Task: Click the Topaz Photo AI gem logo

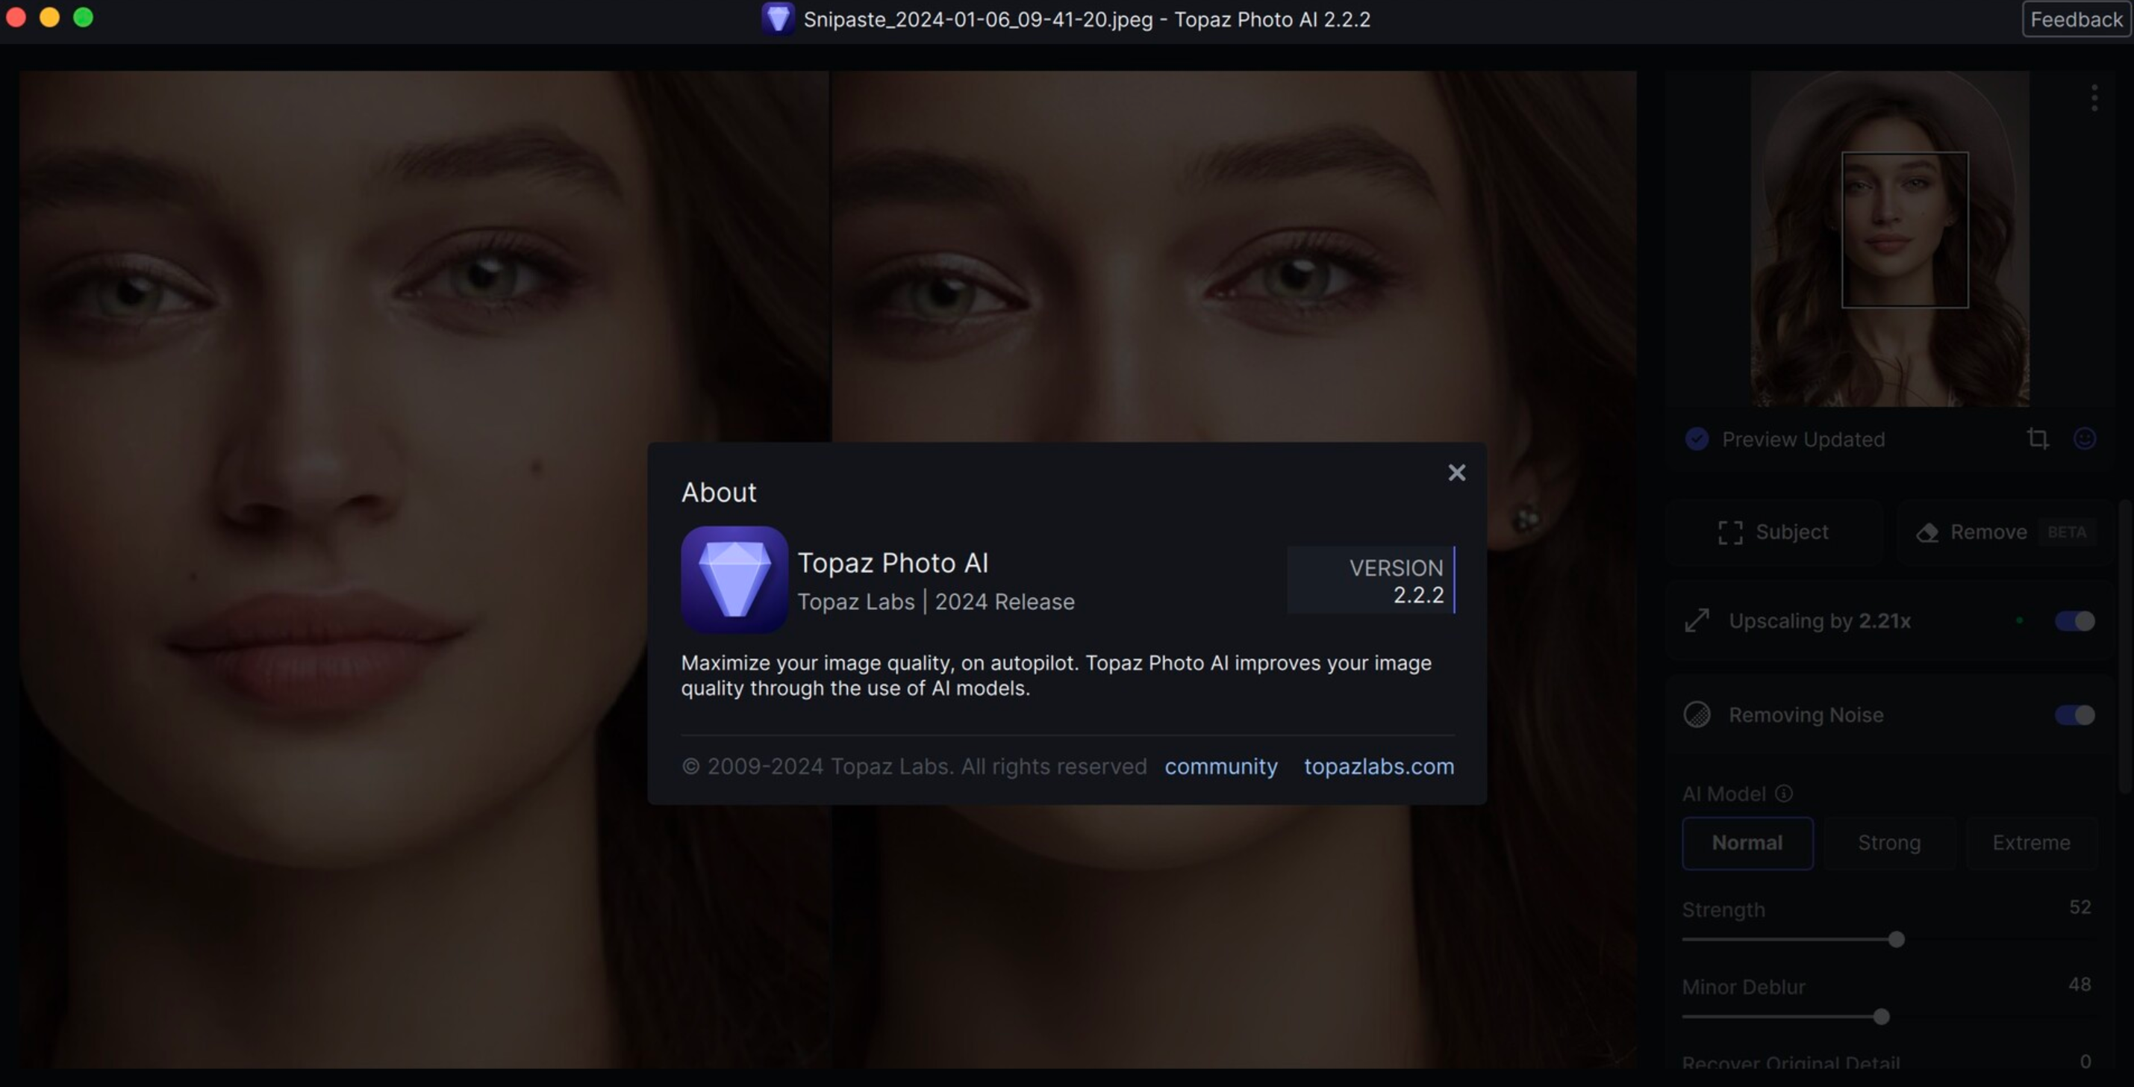Action: 734,580
